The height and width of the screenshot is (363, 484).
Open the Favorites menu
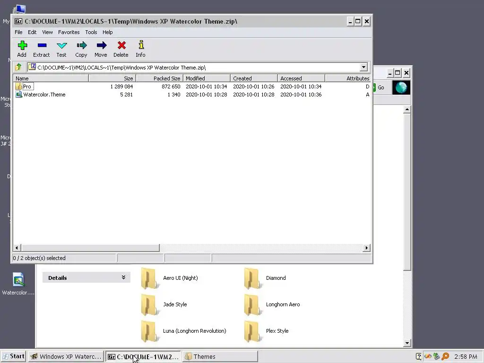(x=69, y=32)
